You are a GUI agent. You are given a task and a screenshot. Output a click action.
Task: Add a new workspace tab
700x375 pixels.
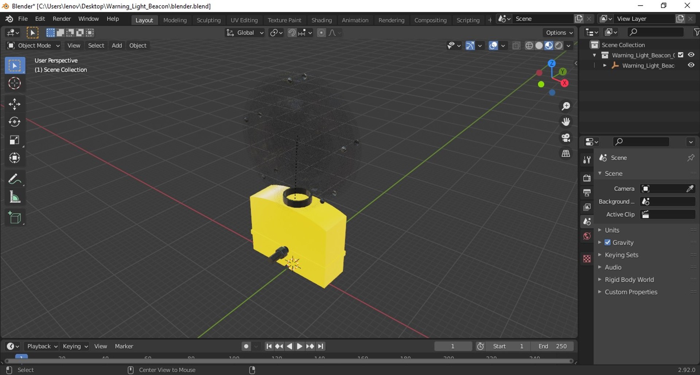click(490, 20)
